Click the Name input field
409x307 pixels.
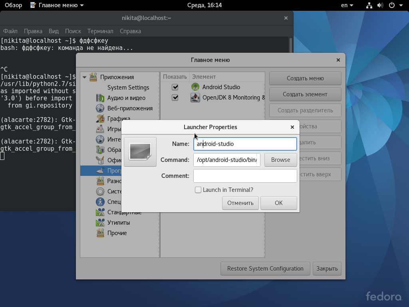[245, 144]
